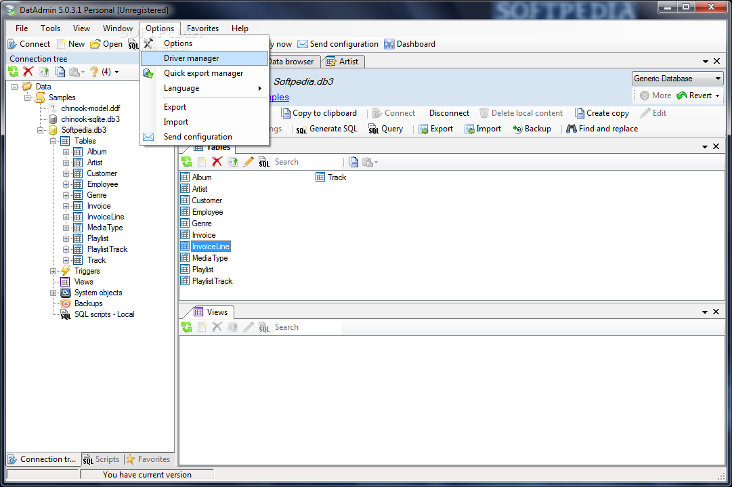The image size is (732, 487).
Task: Select Quick export manager menu item
Action: coord(204,73)
